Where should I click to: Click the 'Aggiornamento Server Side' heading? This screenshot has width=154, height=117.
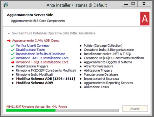click(x=30, y=15)
